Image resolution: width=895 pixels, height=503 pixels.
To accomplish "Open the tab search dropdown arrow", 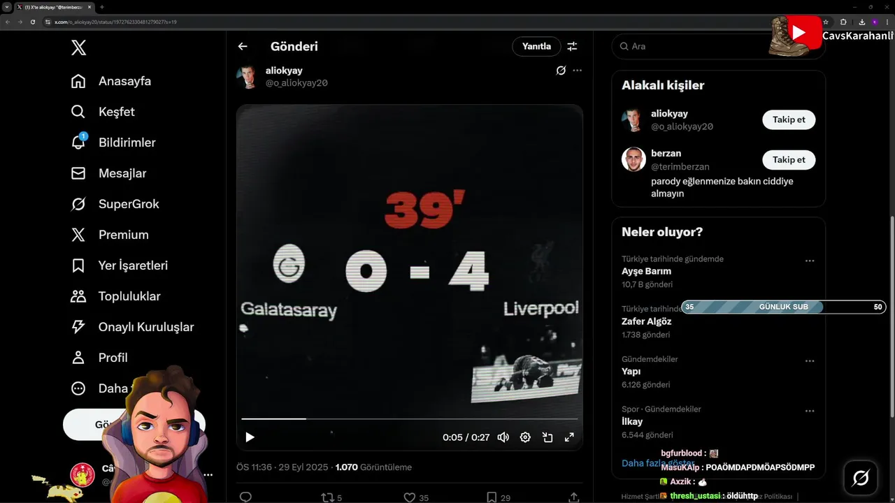I will click(x=6, y=7).
